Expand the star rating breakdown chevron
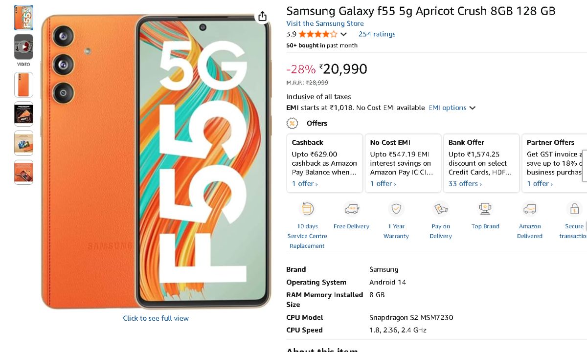587x352 pixels. click(x=343, y=34)
